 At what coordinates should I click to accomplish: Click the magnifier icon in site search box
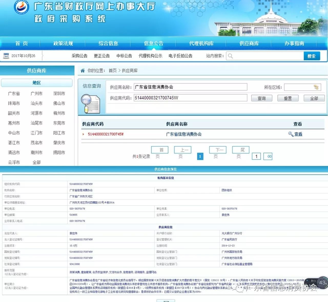pos(230,56)
